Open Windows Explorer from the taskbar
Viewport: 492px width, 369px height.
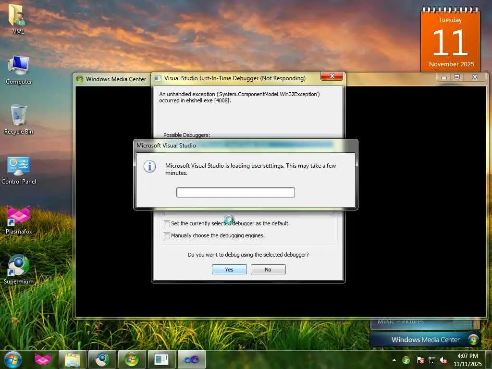(73, 359)
